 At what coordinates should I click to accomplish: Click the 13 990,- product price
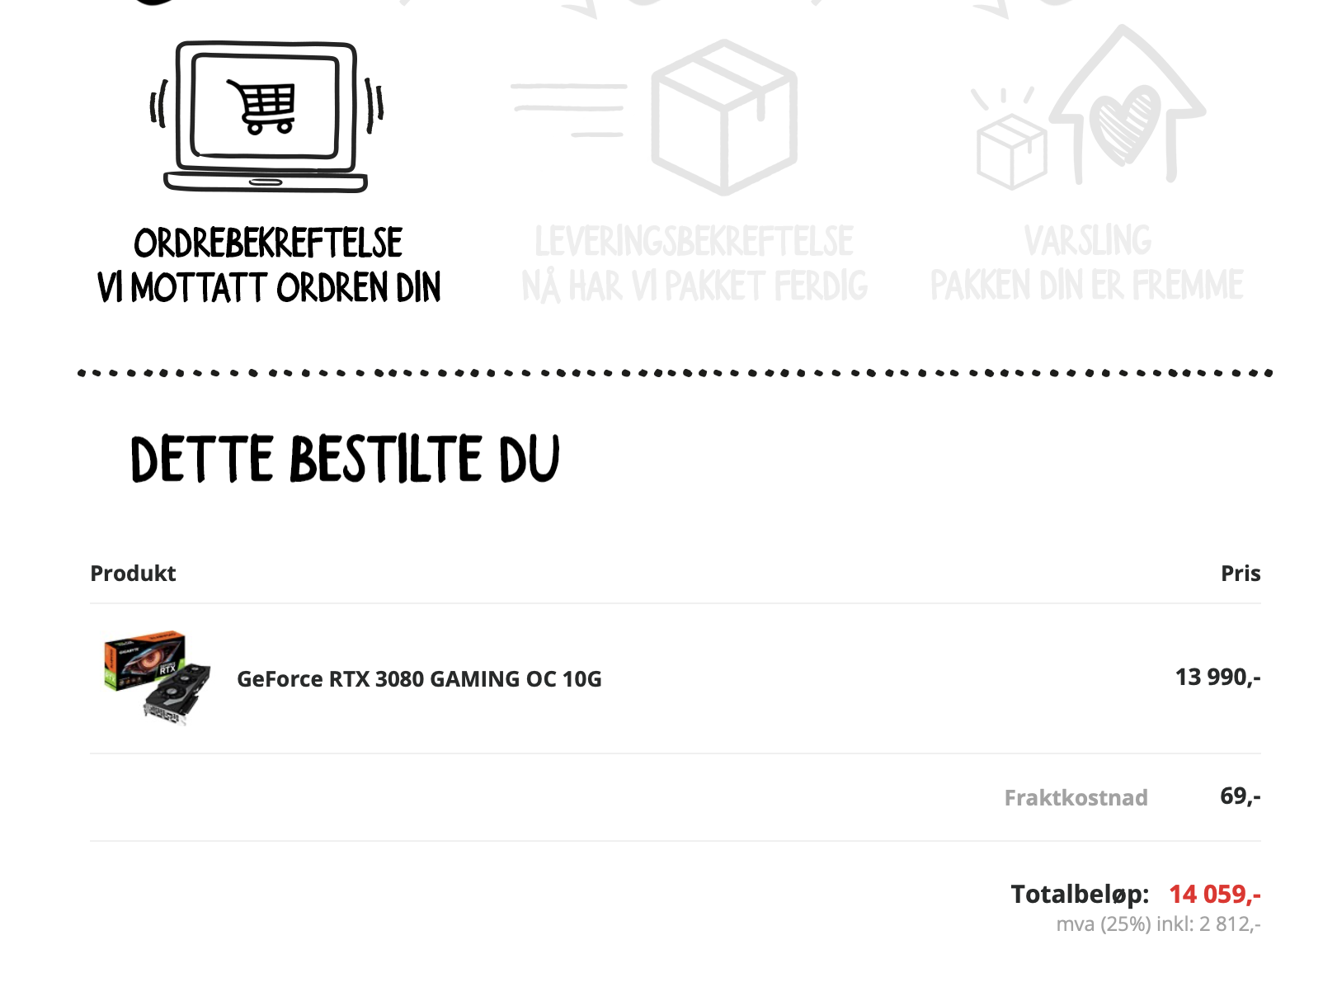[1218, 678]
